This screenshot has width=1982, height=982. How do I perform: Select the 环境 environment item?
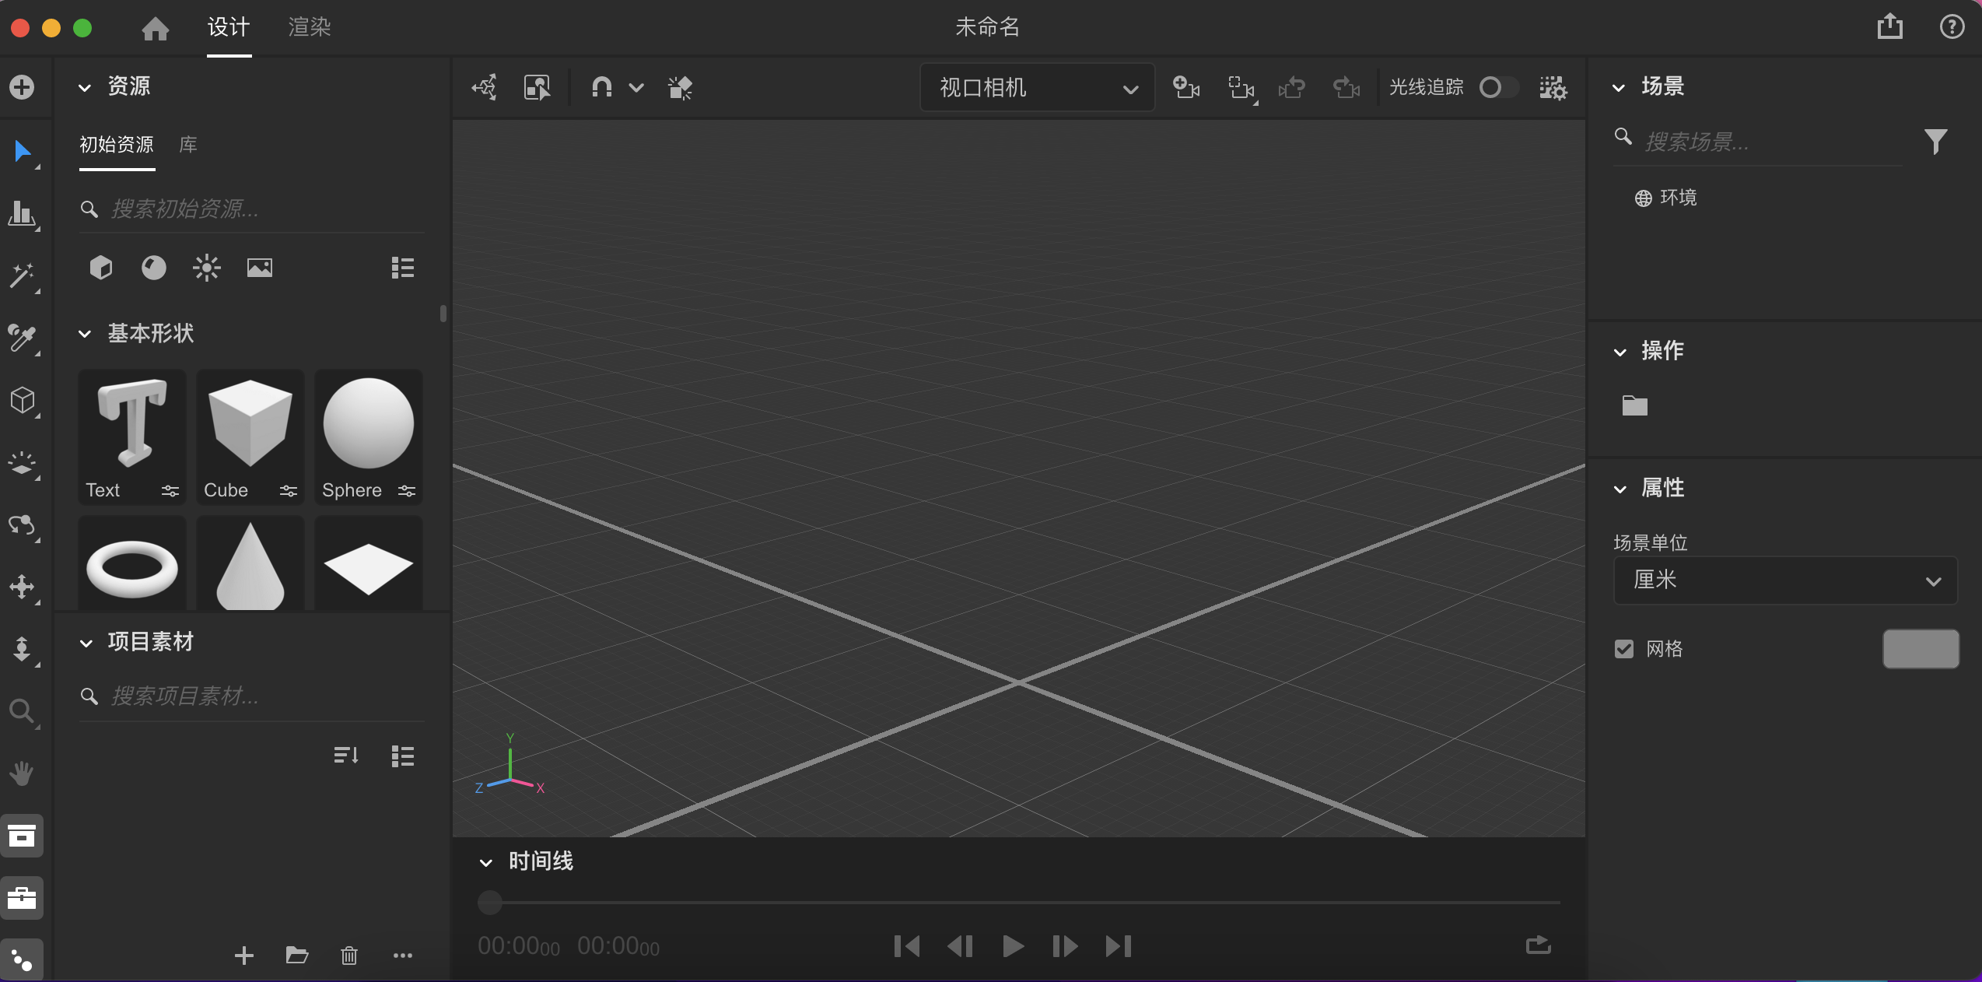coord(1677,198)
